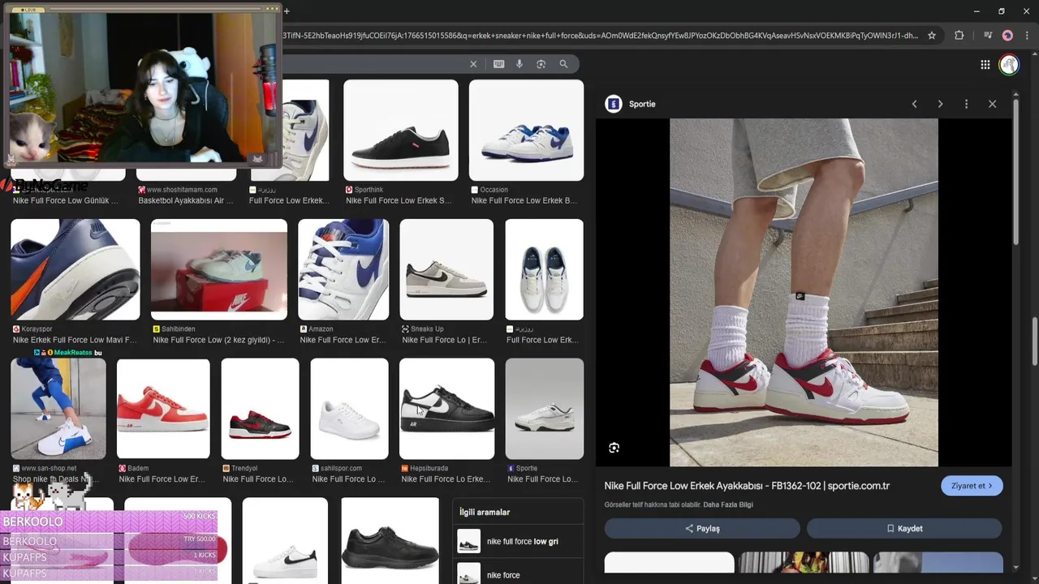Show the previous image in preview panel
Image resolution: width=1039 pixels, height=584 pixels.
pos(914,104)
